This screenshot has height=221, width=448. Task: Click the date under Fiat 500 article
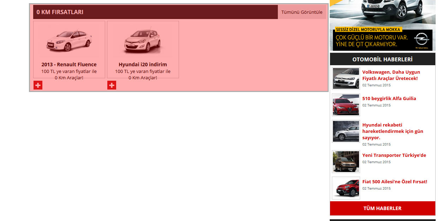[376, 188]
